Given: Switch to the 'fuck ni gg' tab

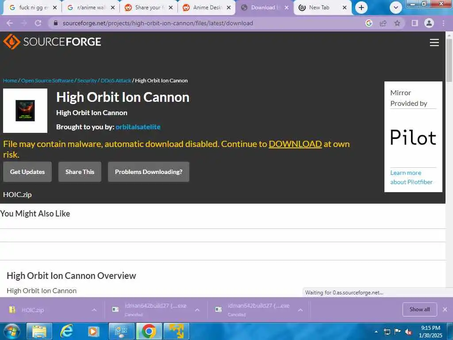Looking at the screenshot, I should click(32, 8).
